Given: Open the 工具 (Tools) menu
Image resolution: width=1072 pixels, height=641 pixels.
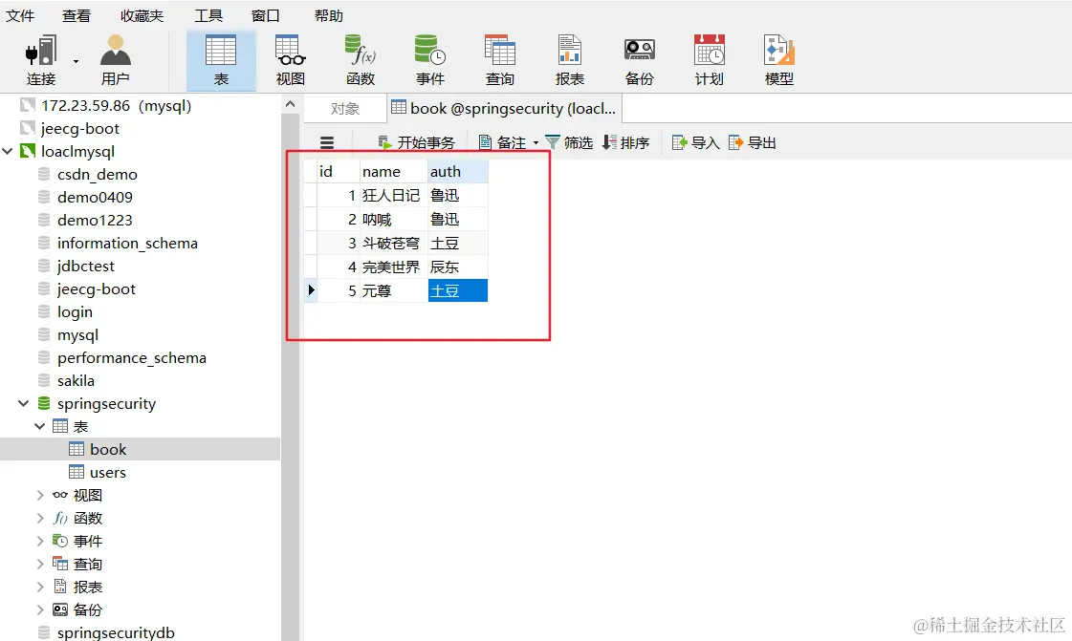Looking at the screenshot, I should 208,14.
